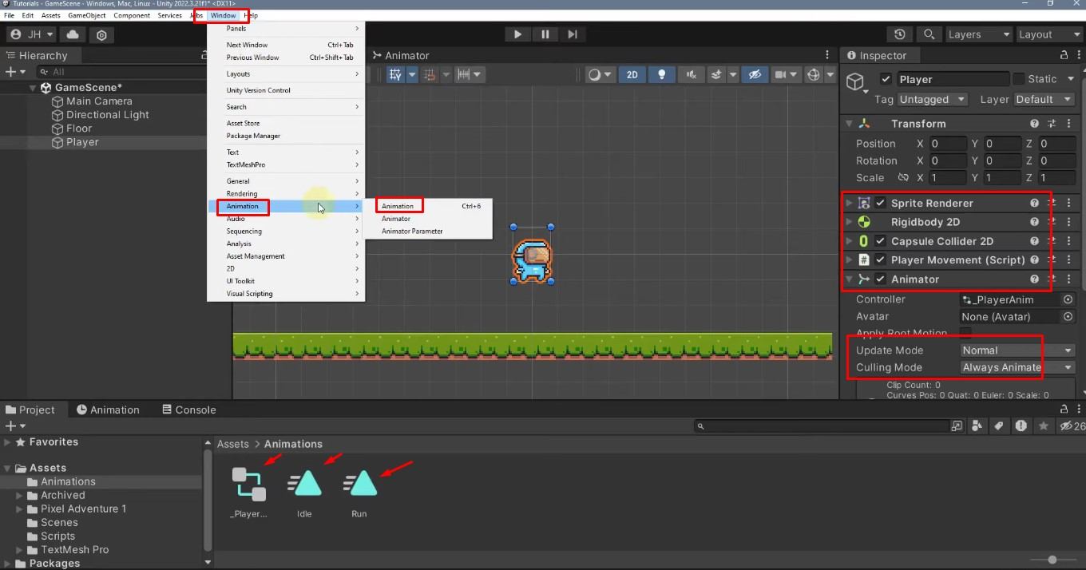Open the draw mode shading dropdown

click(x=600, y=74)
